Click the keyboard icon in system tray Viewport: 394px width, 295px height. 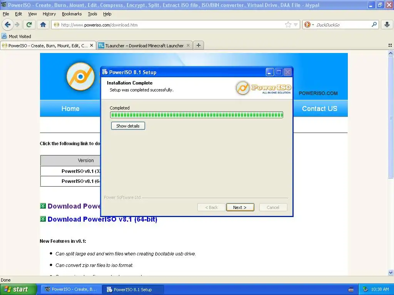pos(351,290)
